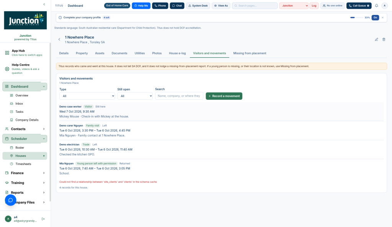Click the profile completion progress bar
Image resolution: width=392 pixels, height=227 pixels.
coord(356,18)
